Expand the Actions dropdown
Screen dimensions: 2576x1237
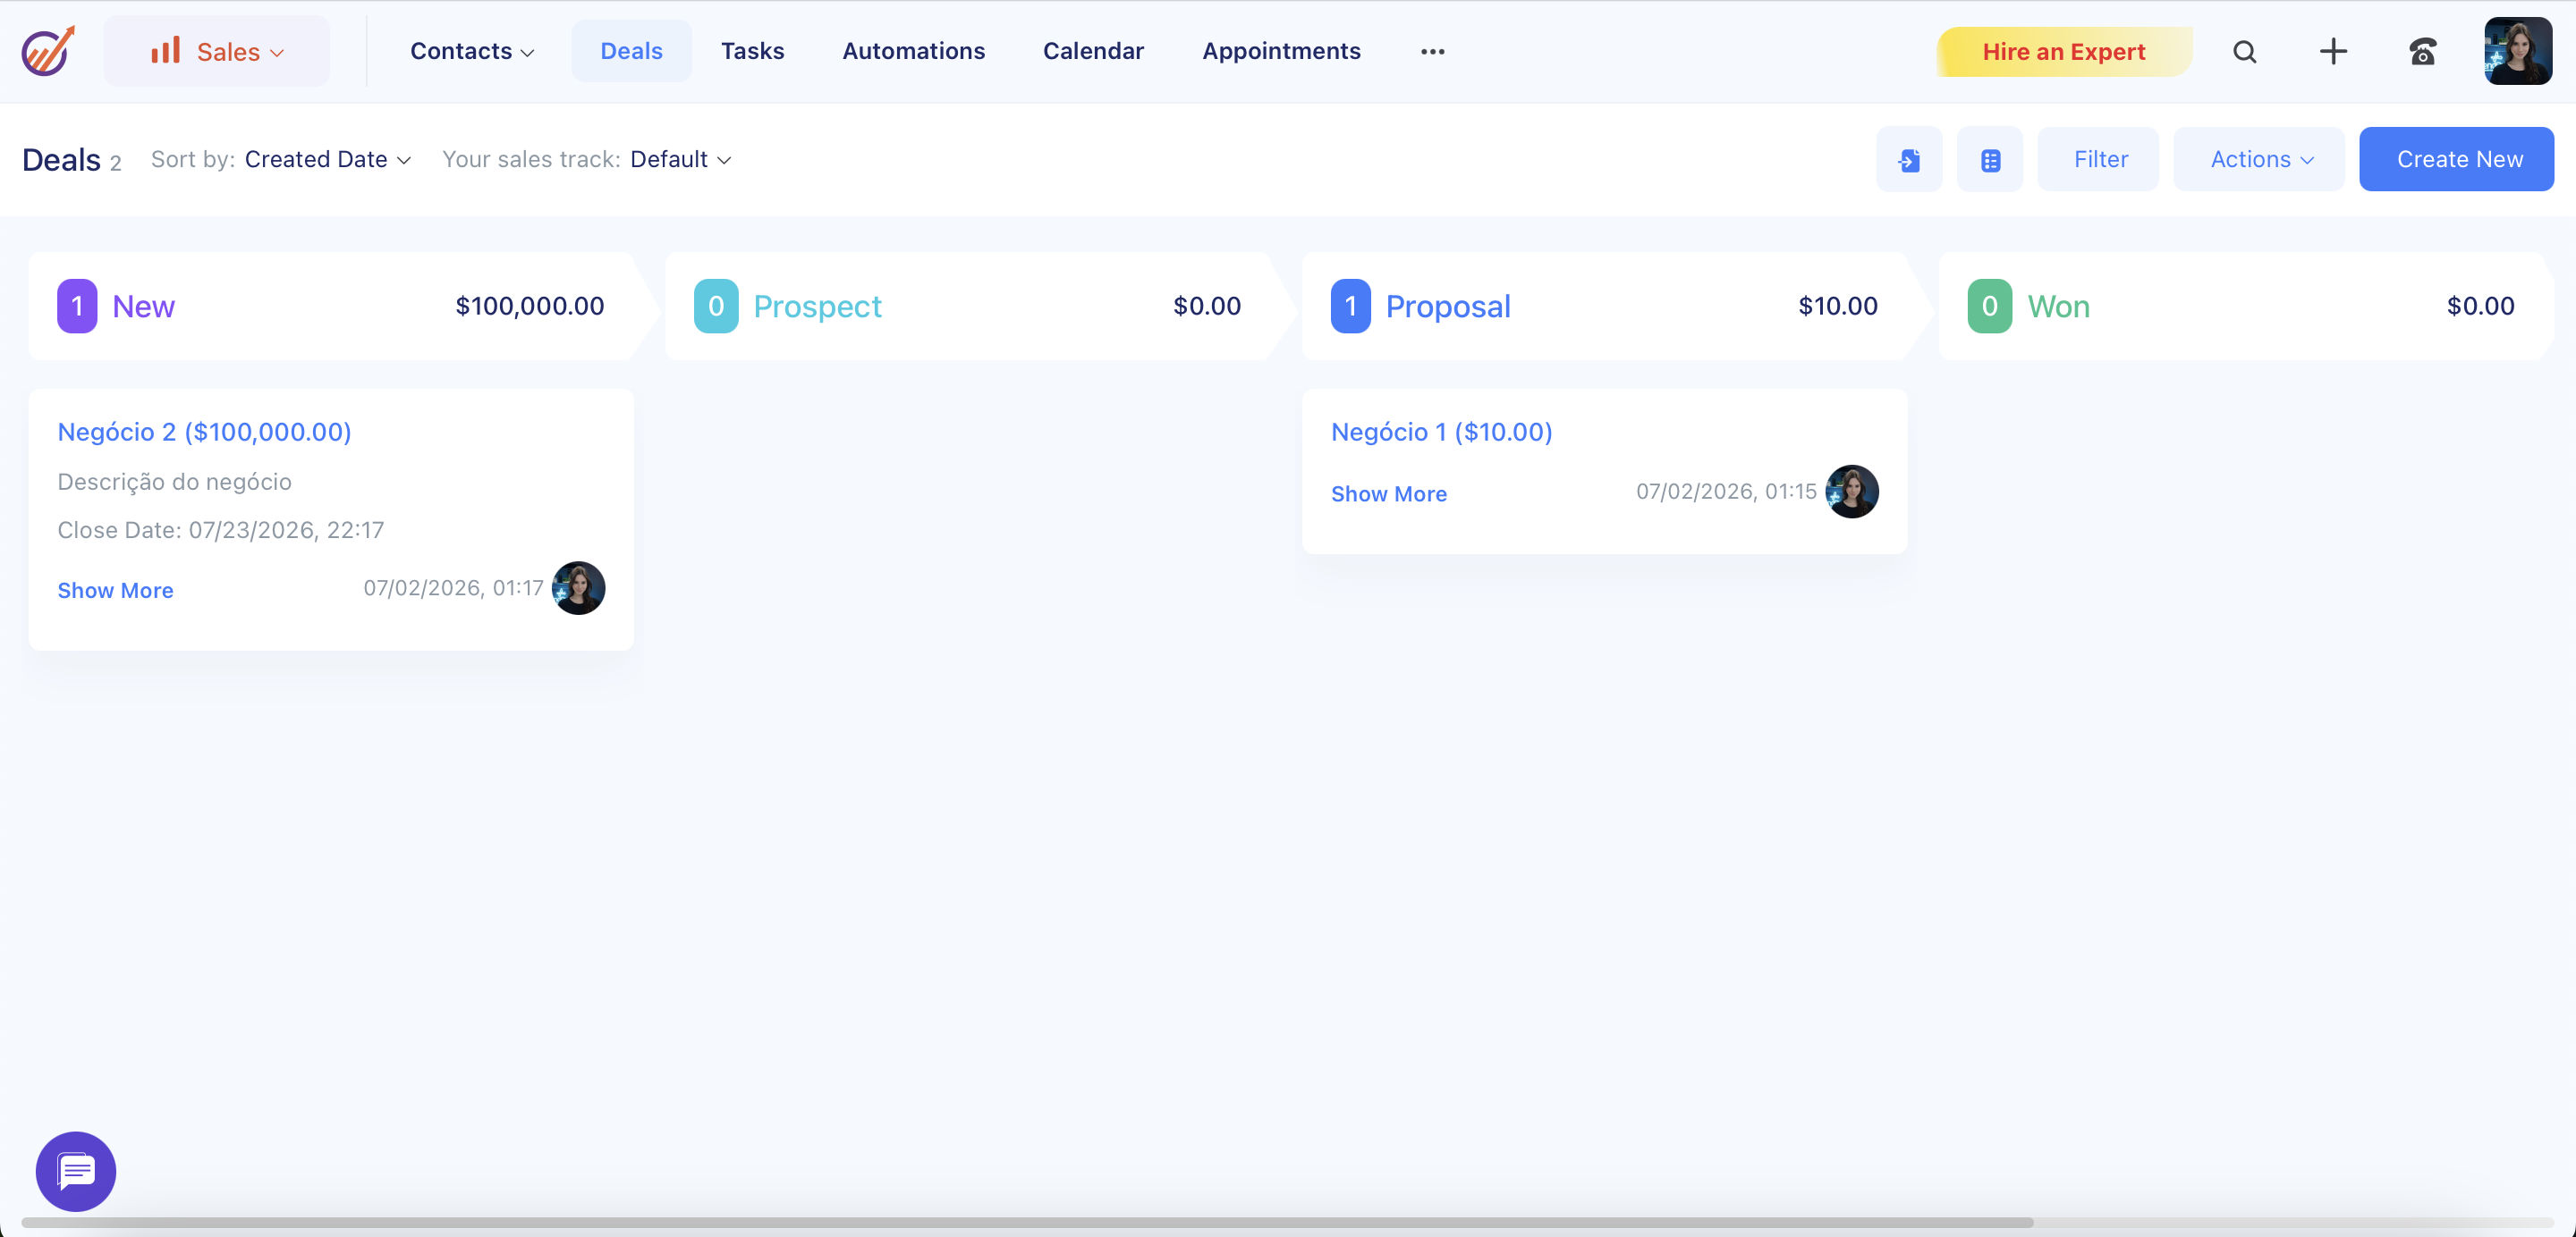tap(2260, 160)
